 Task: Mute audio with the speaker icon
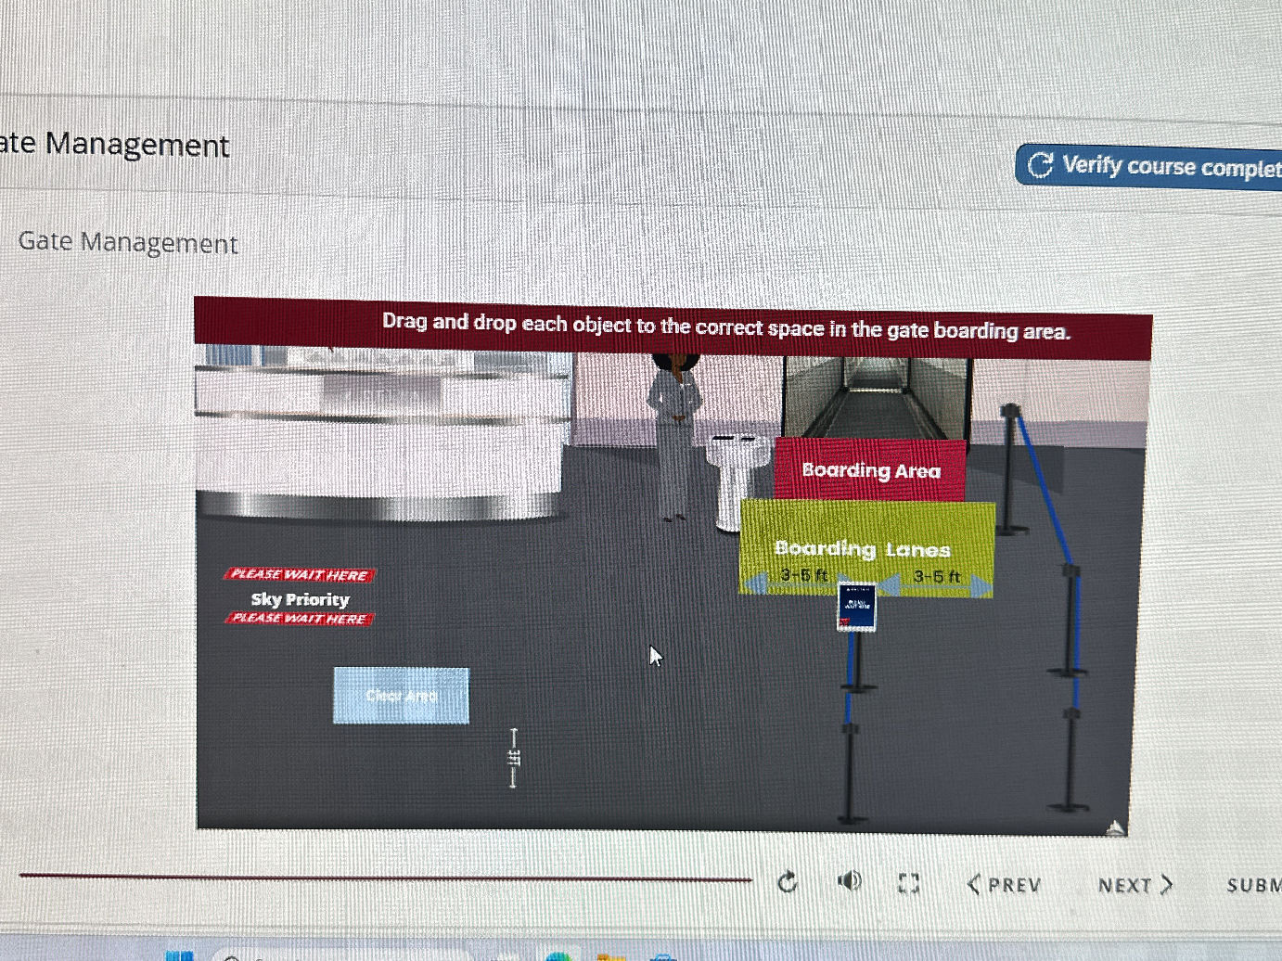tap(849, 880)
